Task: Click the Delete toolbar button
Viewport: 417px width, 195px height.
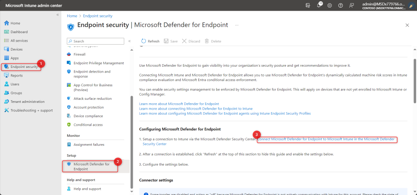Action: (x=213, y=41)
